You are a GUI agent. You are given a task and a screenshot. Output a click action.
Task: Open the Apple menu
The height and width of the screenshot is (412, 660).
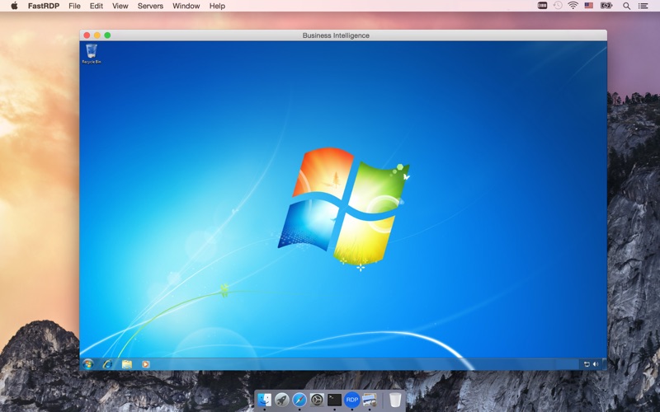point(14,6)
